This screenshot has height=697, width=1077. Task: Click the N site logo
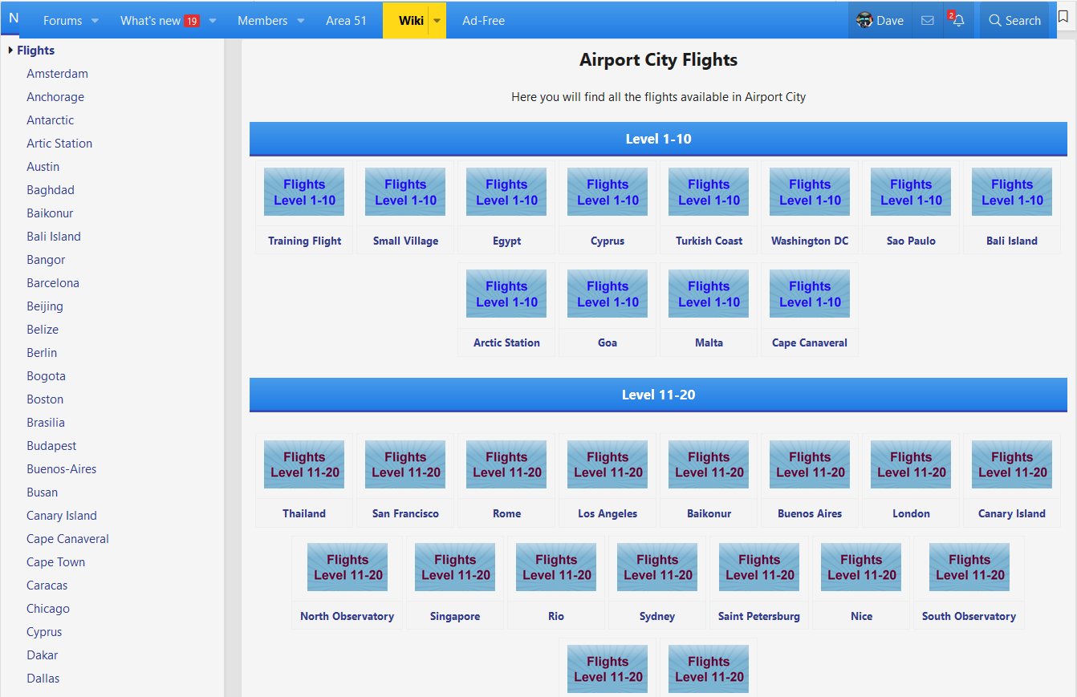(x=13, y=18)
